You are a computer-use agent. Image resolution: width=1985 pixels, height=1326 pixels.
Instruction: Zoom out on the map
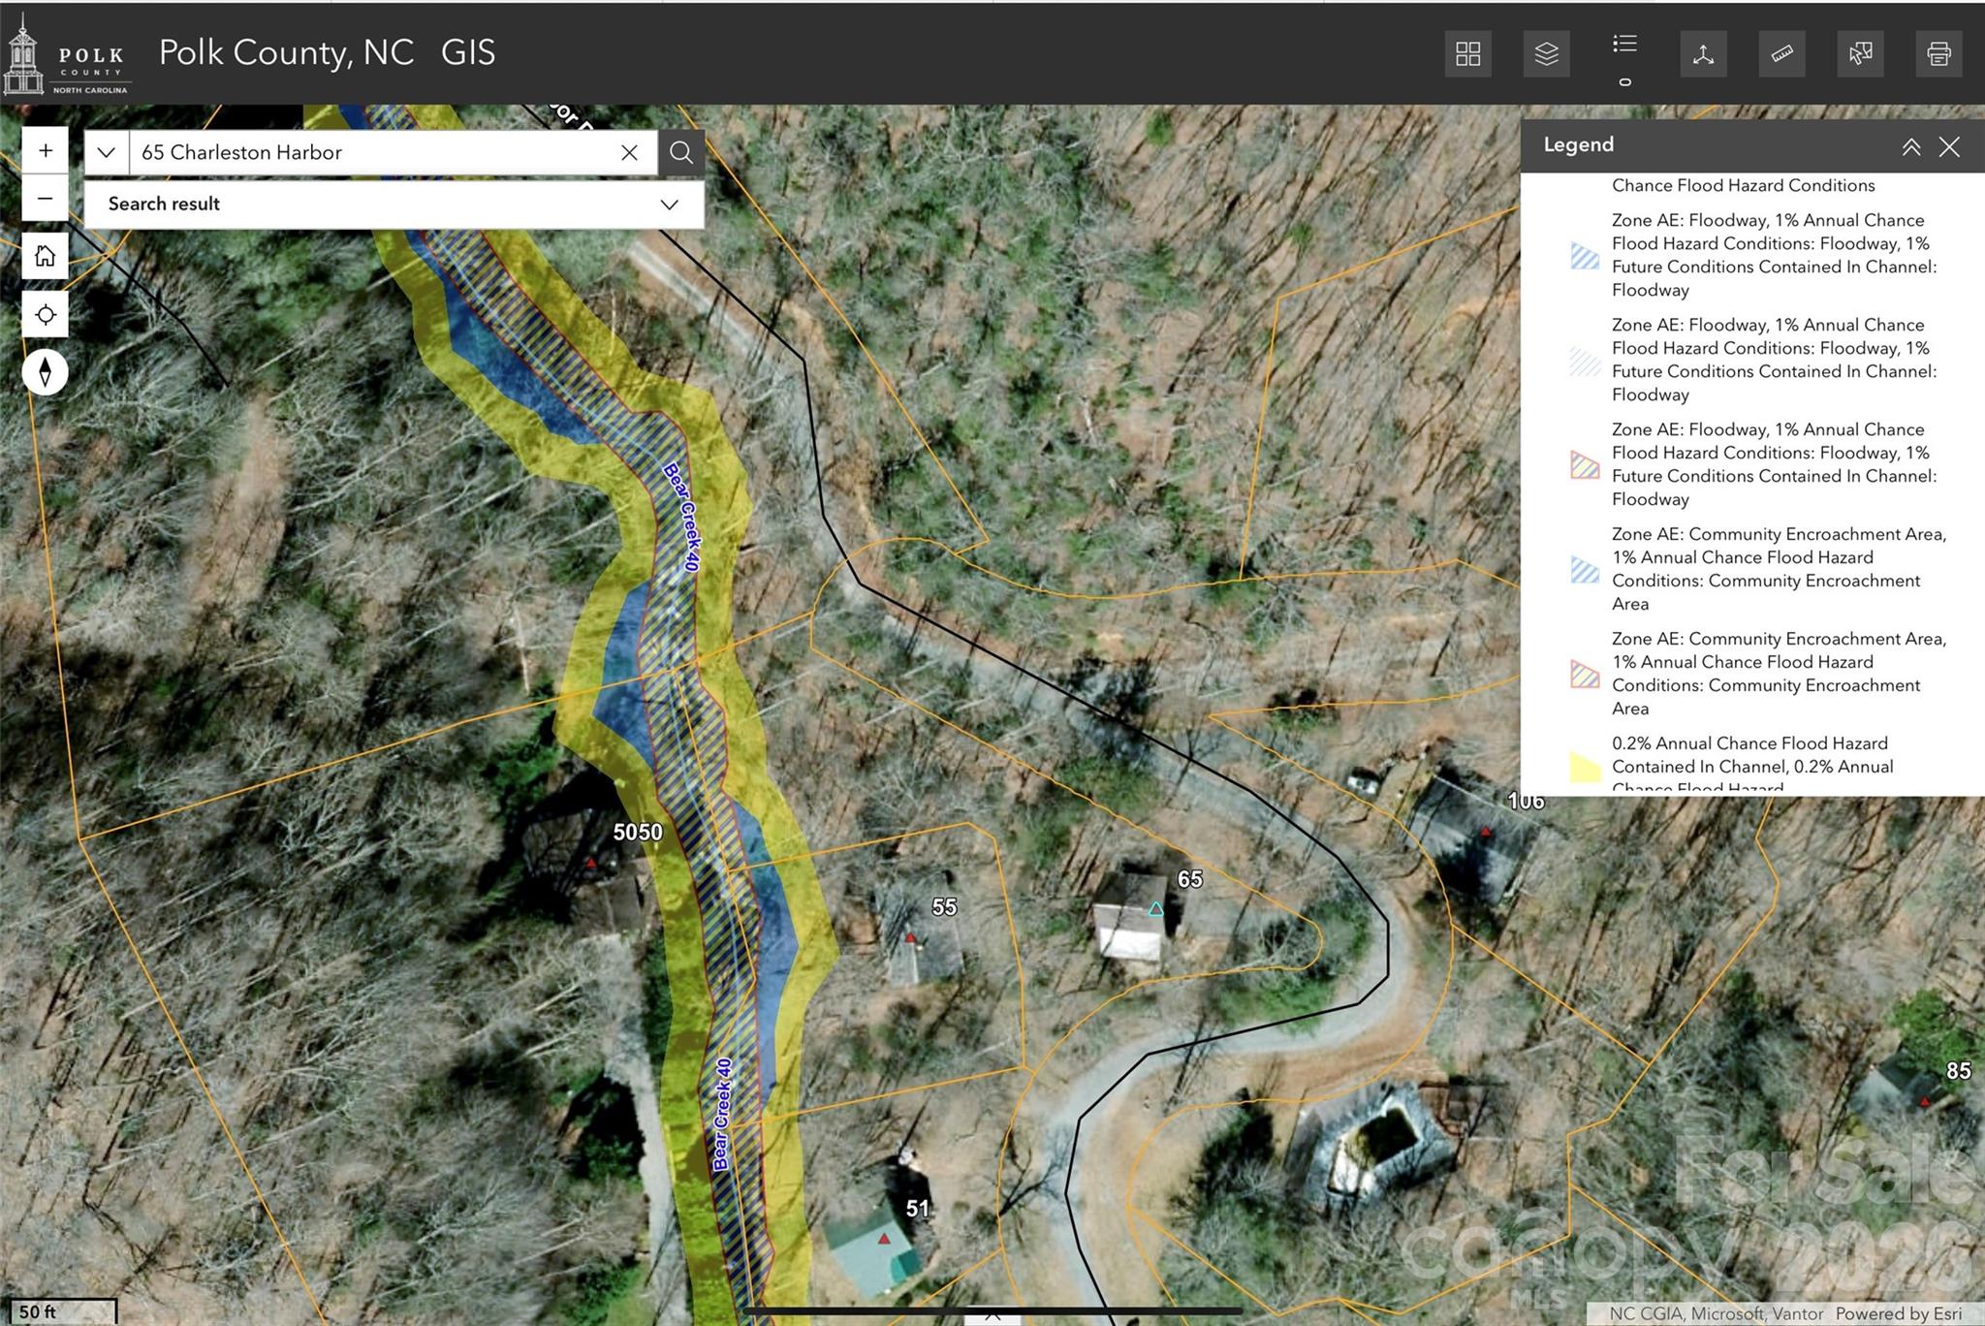46,199
